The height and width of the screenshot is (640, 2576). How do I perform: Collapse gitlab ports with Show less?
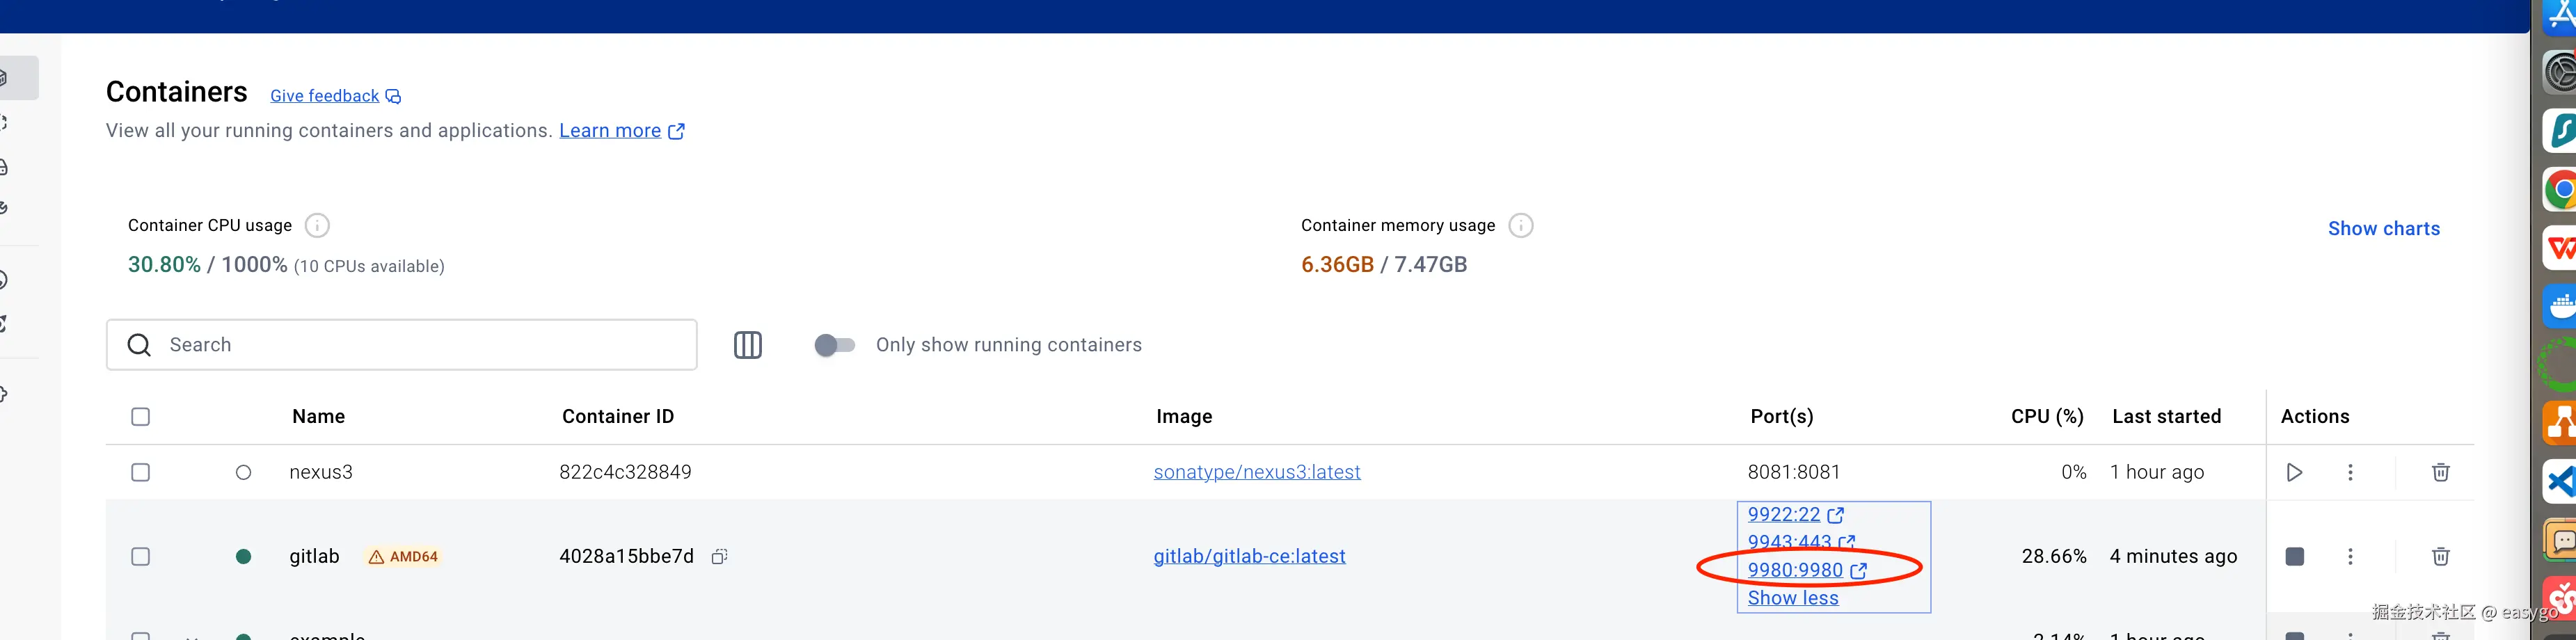[x=1792, y=598]
